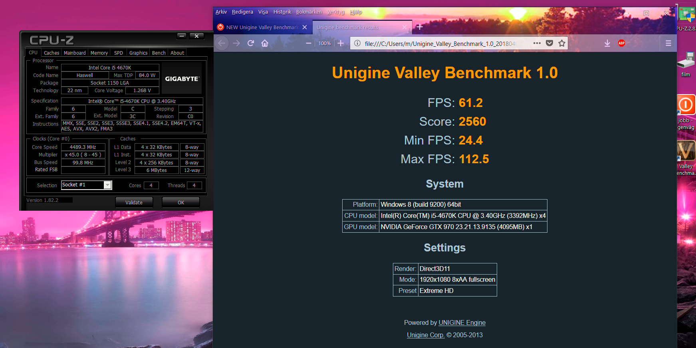Open a new Firefox tab
The image size is (696, 348).
(x=420, y=27)
